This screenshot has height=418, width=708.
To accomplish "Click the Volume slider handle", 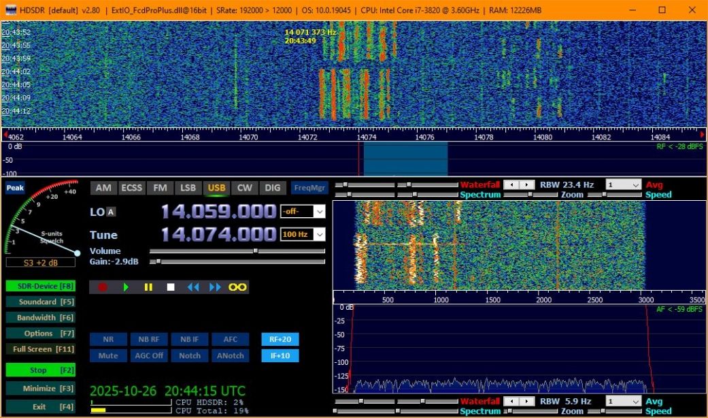I will pyautogui.click(x=255, y=251).
